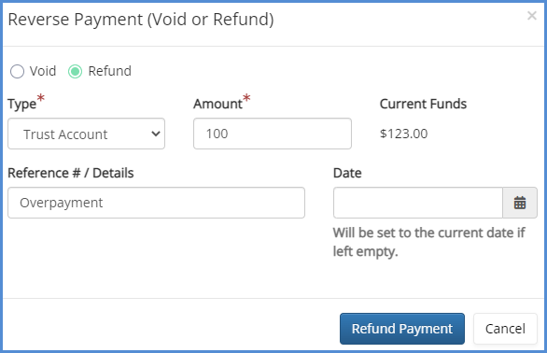The height and width of the screenshot is (353, 547).
Task: Click the Refund Payment button
Action: (x=402, y=329)
